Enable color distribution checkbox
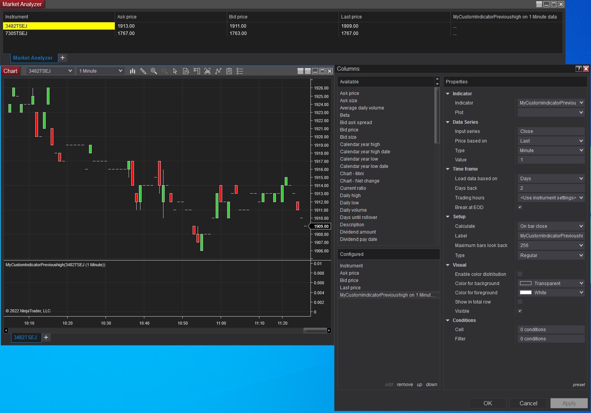The height and width of the screenshot is (413, 591). coord(520,274)
